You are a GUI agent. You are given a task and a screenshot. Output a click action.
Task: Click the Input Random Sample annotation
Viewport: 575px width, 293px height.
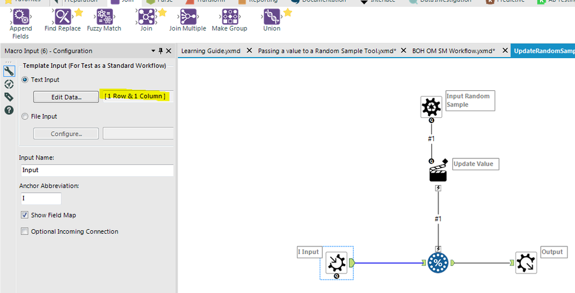[x=470, y=100]
